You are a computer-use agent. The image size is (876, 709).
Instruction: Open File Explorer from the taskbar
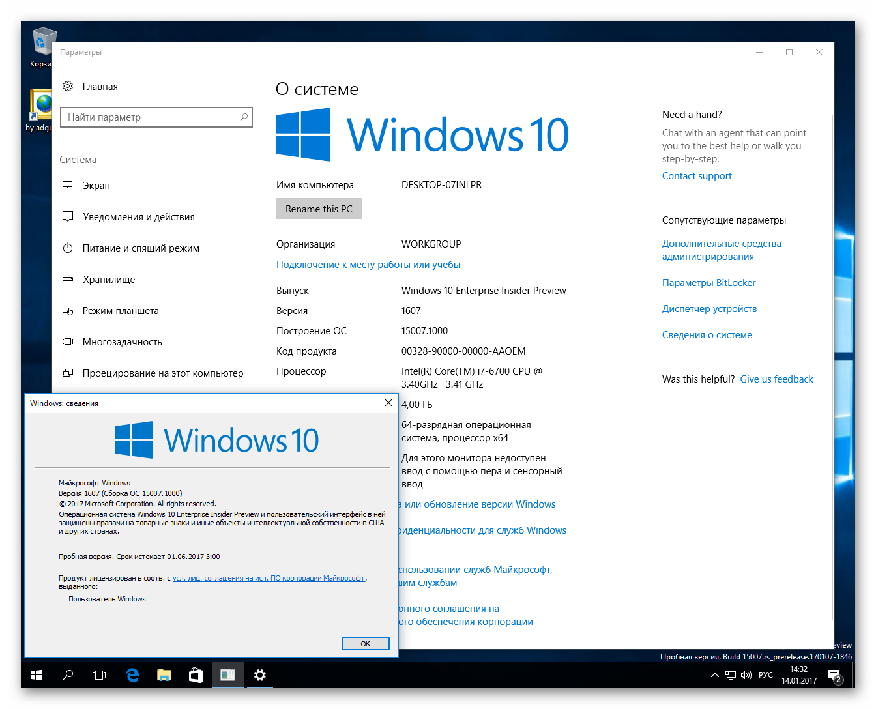click(164, 675)
